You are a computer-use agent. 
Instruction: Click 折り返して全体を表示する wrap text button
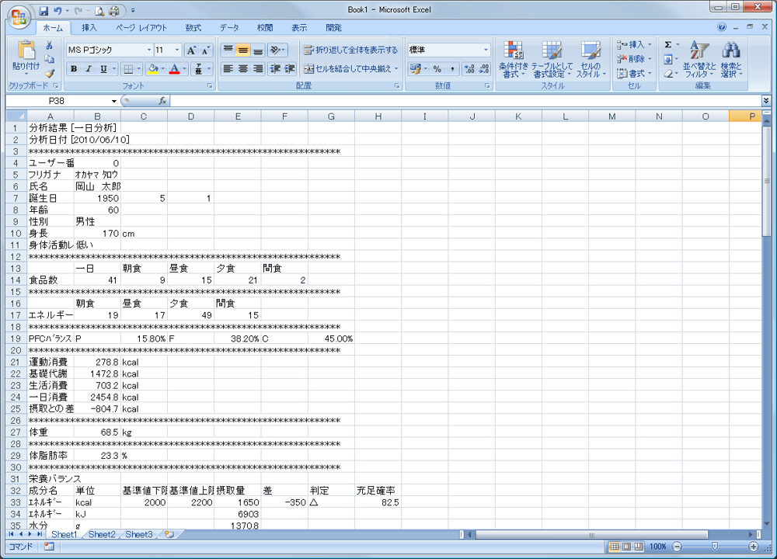[x=351, y=50]
